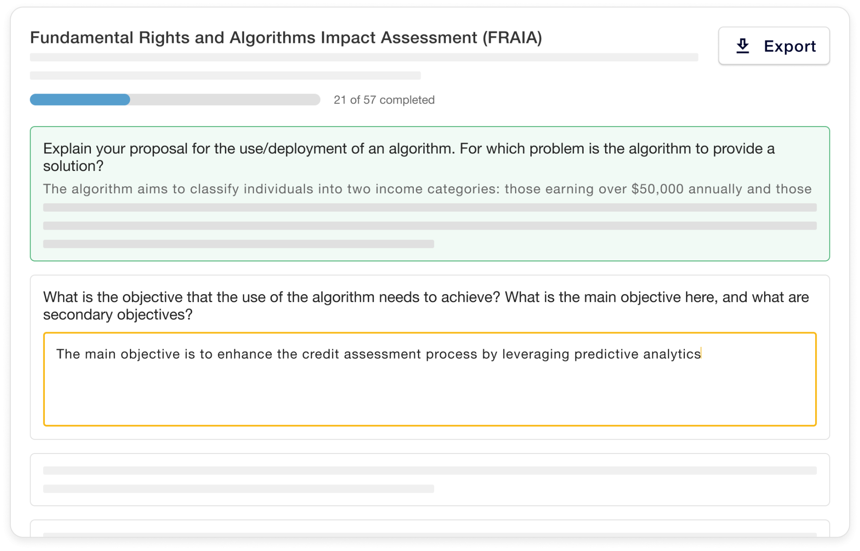Click the Export button label
Viewport: 860px width, 551px height.
tap(790, 46)
